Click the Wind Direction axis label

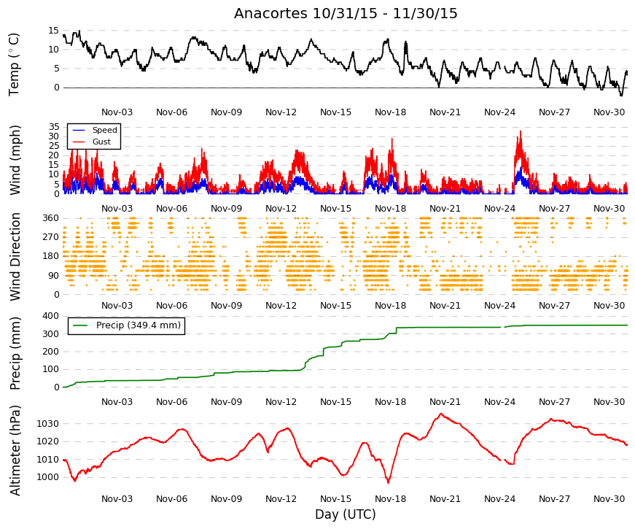[15, 257]
